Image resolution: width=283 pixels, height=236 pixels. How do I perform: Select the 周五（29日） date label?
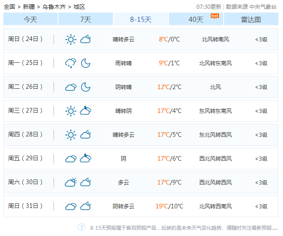pyautogui.click(x=25, y=158)
